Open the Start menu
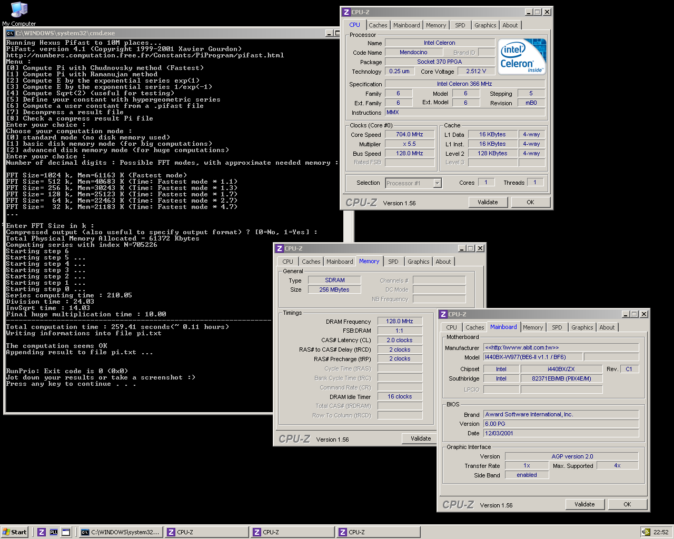This screenshot has width=674, height=539. coord(14,532)
